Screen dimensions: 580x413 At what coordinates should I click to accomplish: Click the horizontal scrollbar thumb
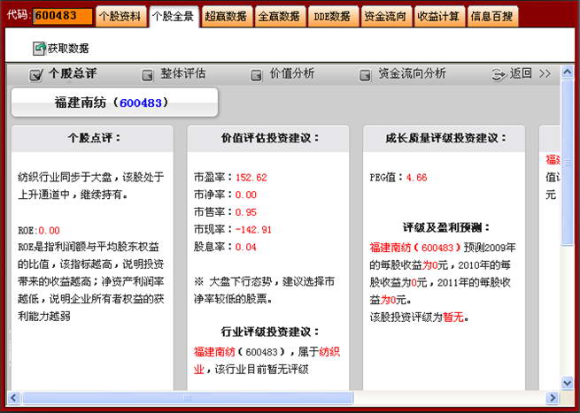[188, 398]
